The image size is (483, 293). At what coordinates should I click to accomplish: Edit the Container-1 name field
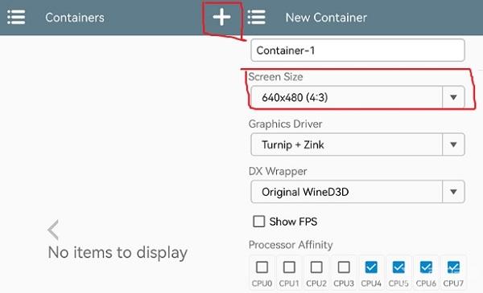[x=357, y=51]
